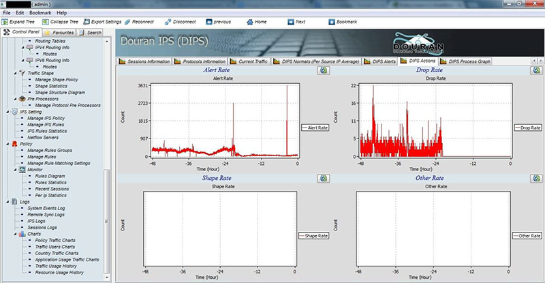Refresh the Alert Rate chart

click(324, 70)
